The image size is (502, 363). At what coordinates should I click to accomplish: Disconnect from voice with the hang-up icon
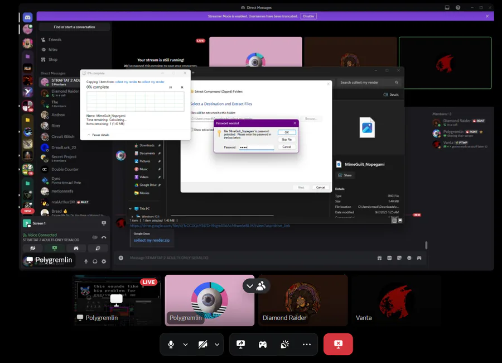pos(104,237)
